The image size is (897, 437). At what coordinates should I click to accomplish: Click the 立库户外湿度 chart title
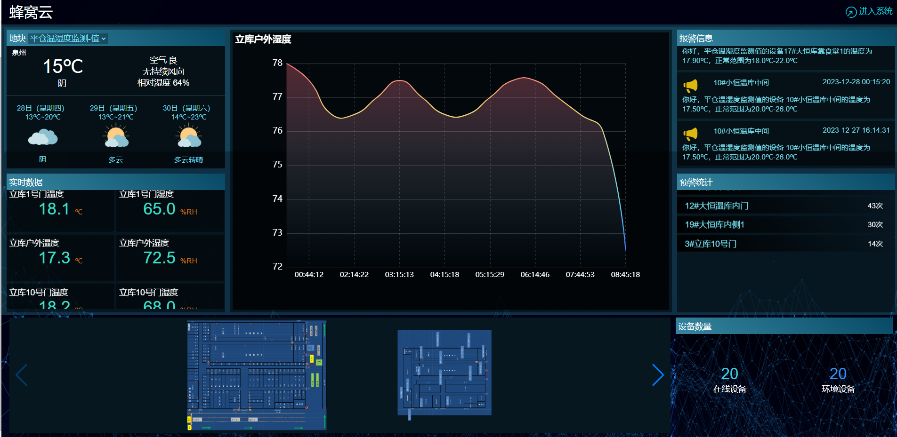pyautogui.click(x=263, y=39)
